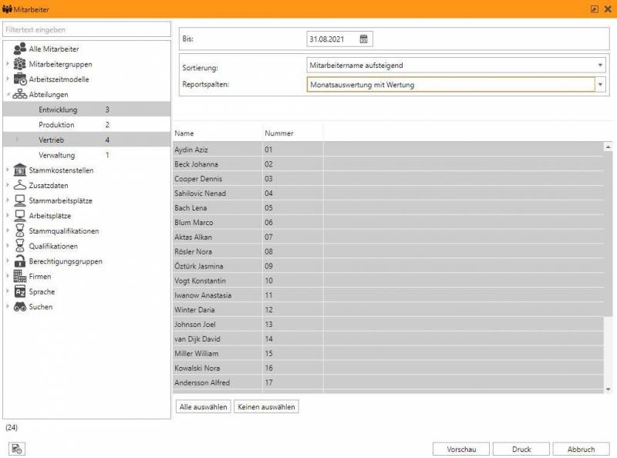Screen dimensions: 617x458
Task: Click the Filtertext eingeben field
Action: (x=86, y=29)
